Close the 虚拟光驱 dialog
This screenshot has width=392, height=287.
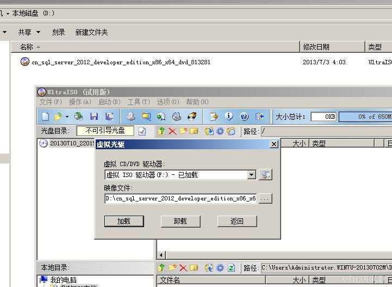(274, 144)
